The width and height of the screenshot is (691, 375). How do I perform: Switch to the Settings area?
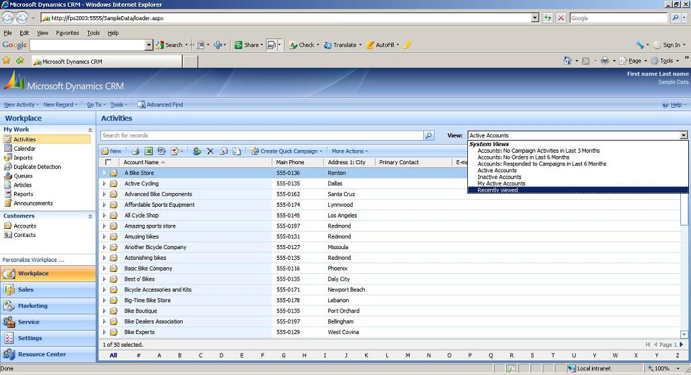48,338
